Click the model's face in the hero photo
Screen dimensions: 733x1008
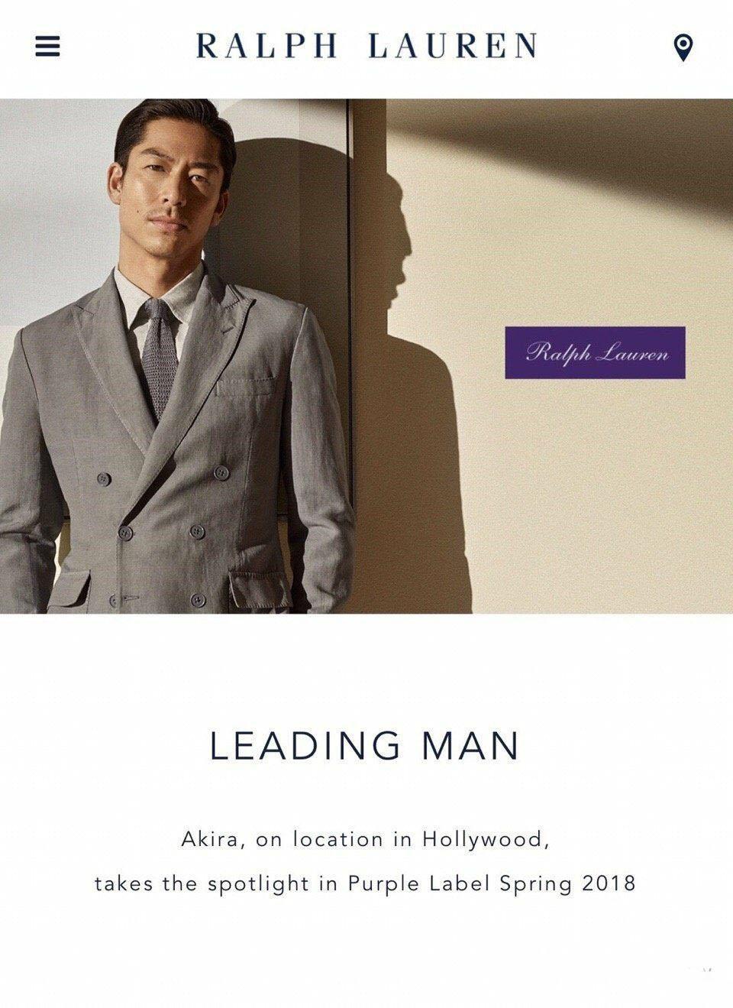[173, 183]
